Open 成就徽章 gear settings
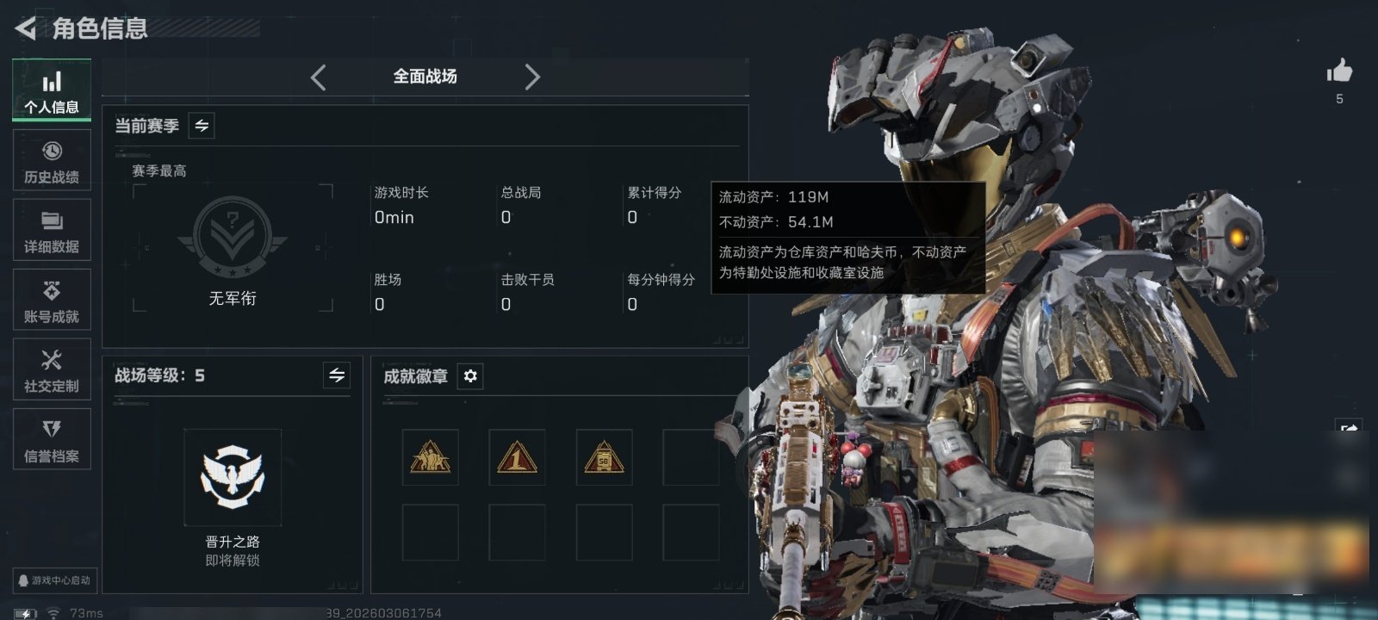 tap(470, 376)
